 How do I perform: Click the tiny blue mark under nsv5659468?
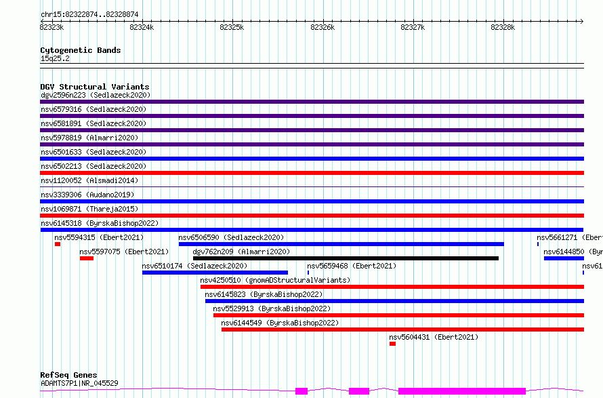(308, 273)
